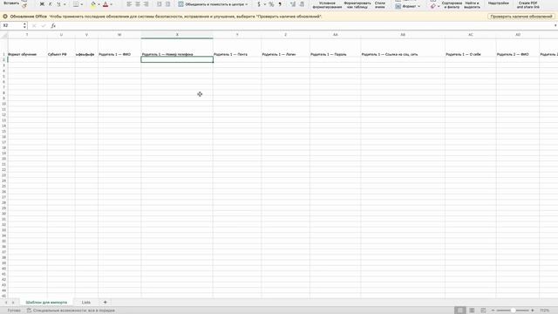Apply currency number format
The height and width of the screenshot is (314, 558).
(x=259, y=4)
